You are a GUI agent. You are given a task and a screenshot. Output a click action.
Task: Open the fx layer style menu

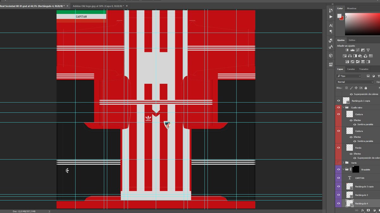(x=363, y=210)
